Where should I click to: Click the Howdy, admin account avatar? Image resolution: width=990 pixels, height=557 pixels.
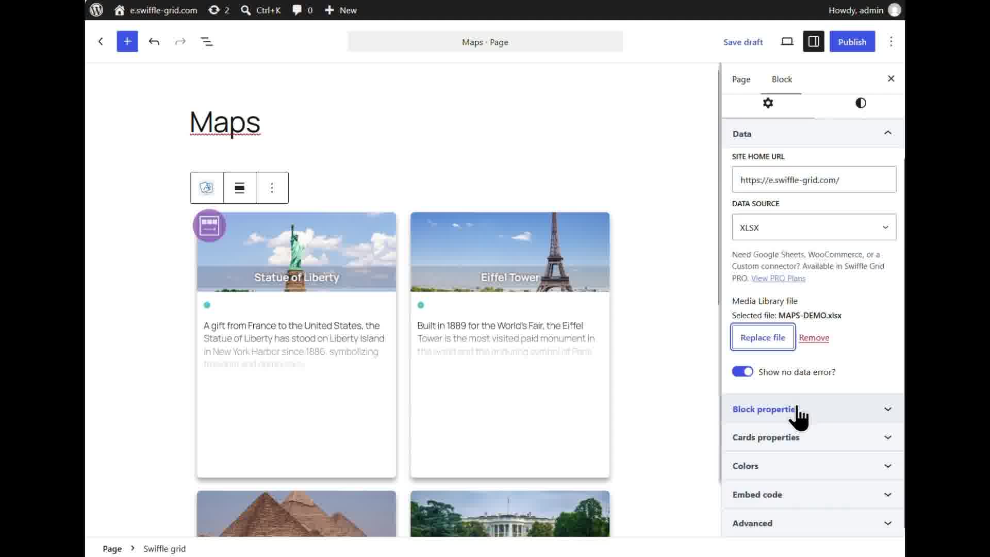point(895,10)
